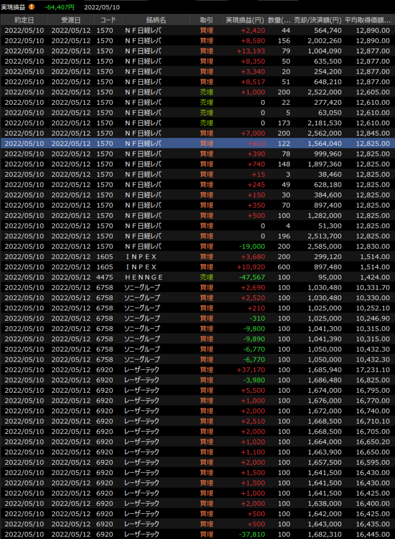This screenshot has height=539, width=395.
Task: Select the ソニーグループ row with +2,690 profit
Action: (x=197, y=287)
